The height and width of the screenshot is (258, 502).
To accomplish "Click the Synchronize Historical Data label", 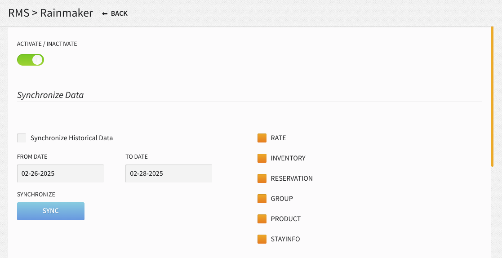I will [x=72, y=138].
